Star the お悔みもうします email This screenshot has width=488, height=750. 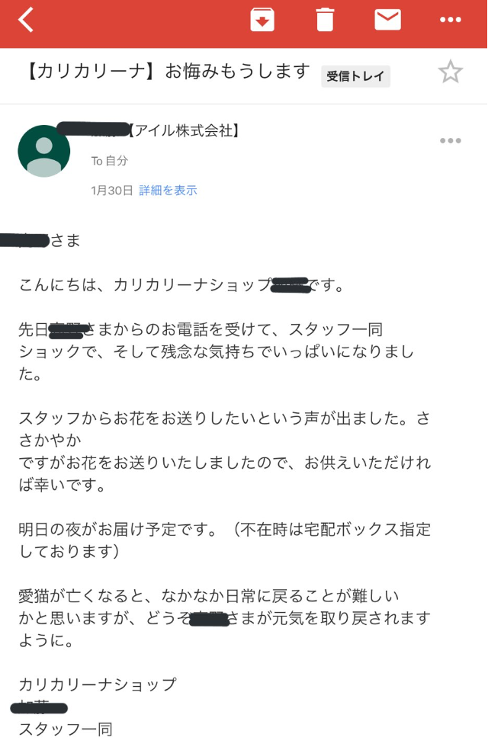[450, 72]
